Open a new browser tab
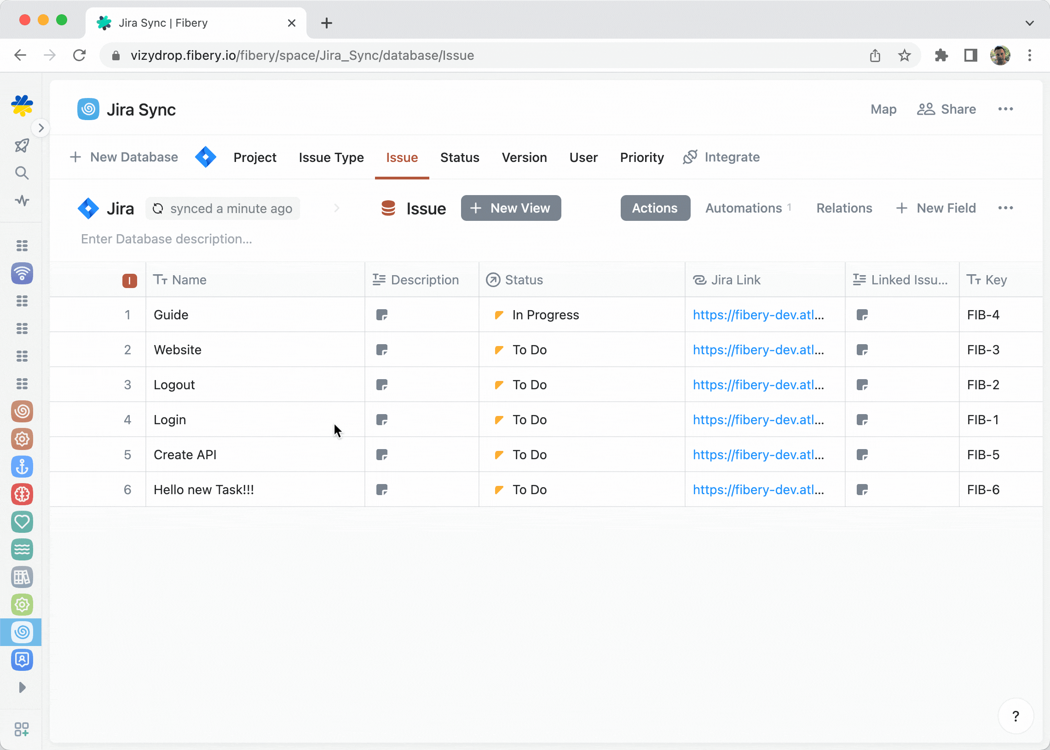The width and height of the screenshot is (1050, 750). click(x=326, y=23)
